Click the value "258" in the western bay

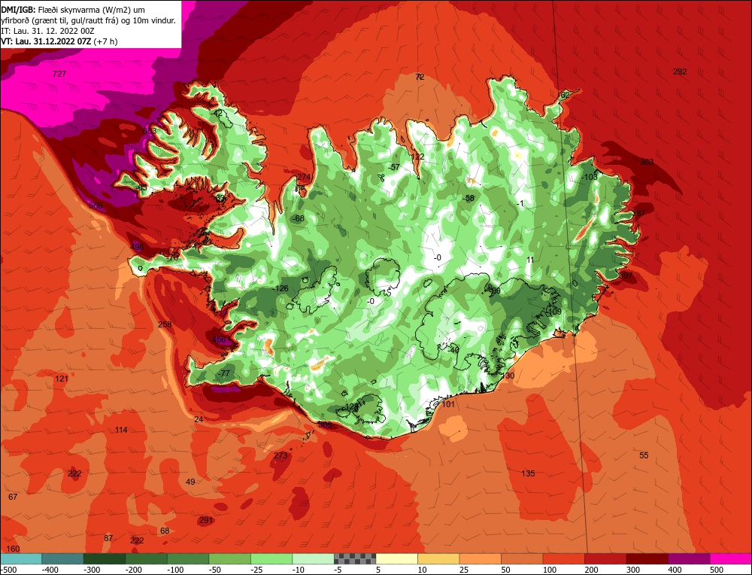click(165, 325)
